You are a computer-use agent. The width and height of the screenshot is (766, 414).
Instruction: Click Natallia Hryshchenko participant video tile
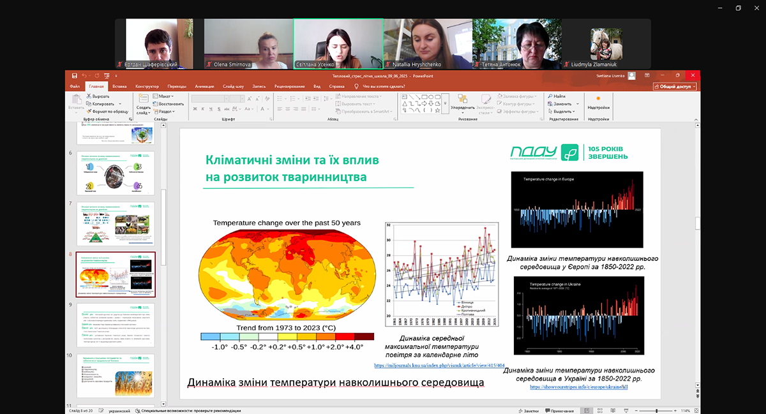(x=428, y=43)
